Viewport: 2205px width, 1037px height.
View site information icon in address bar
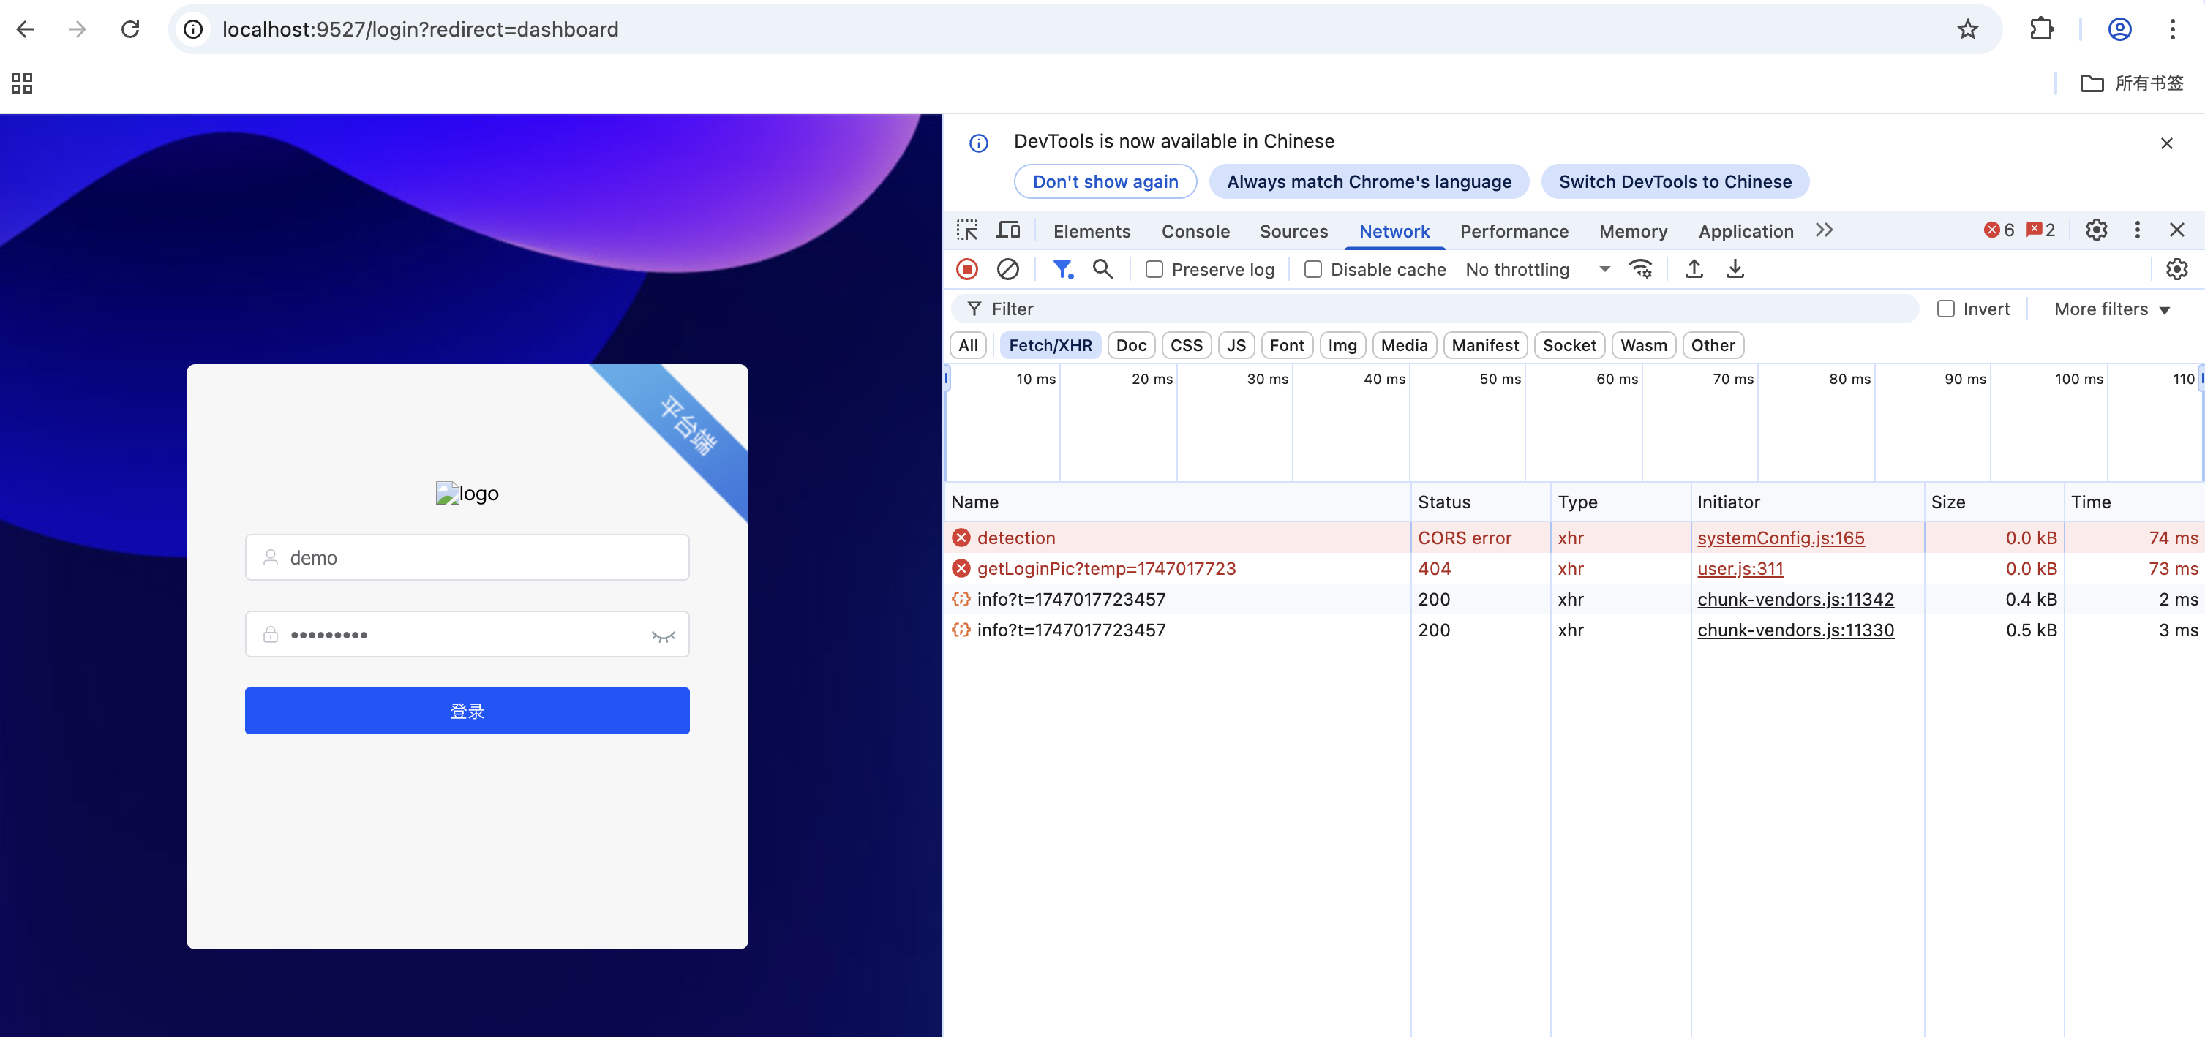(x=193, y=29)
